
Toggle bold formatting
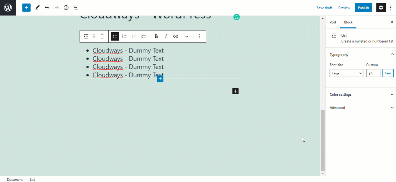tap(156, 36)
